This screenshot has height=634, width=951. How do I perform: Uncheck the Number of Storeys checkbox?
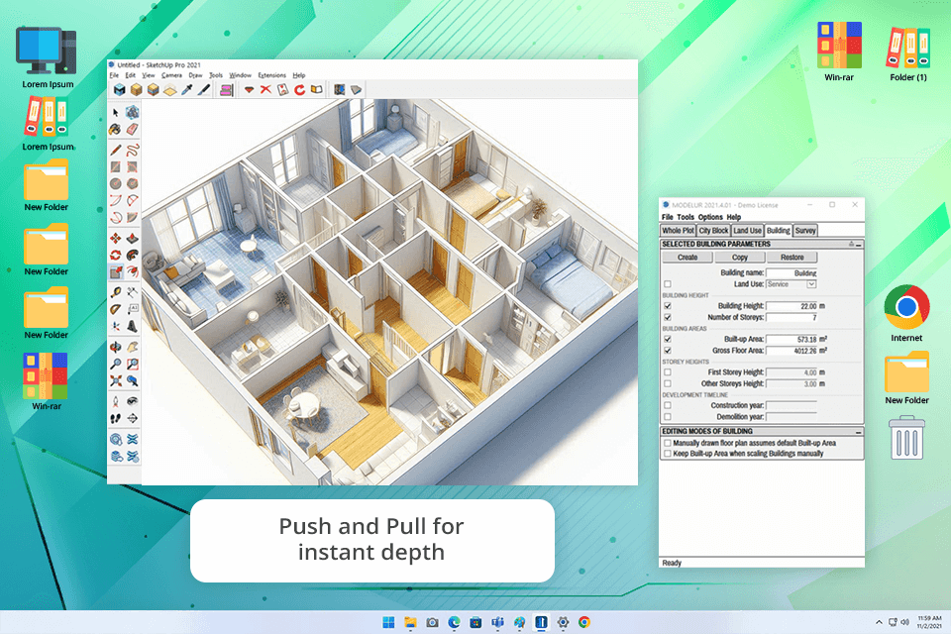point(668,317)
